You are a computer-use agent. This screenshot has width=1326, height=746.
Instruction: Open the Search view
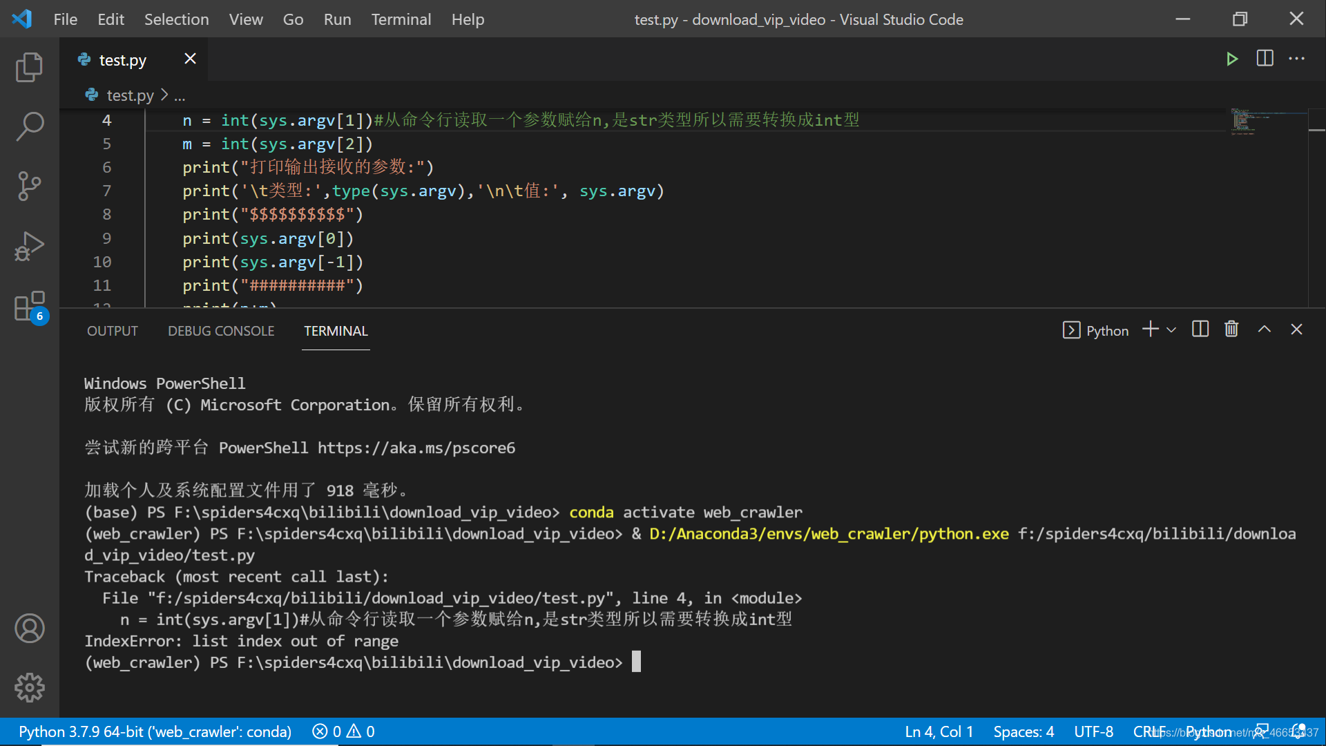point(29,126)
